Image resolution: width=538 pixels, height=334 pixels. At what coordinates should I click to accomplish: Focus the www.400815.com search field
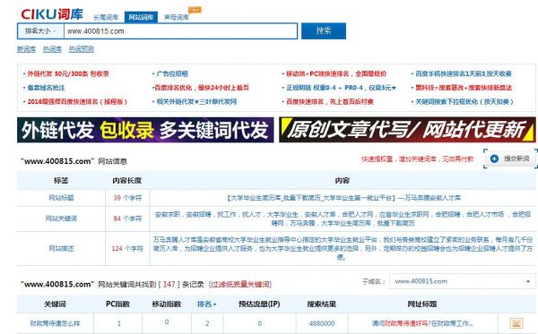pos(180,31)
